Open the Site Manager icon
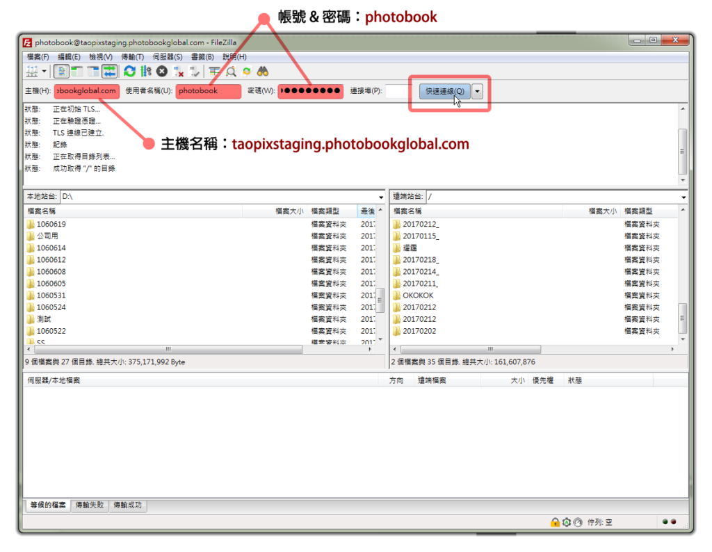Viewport: 712px width, 552px height. 31,72
